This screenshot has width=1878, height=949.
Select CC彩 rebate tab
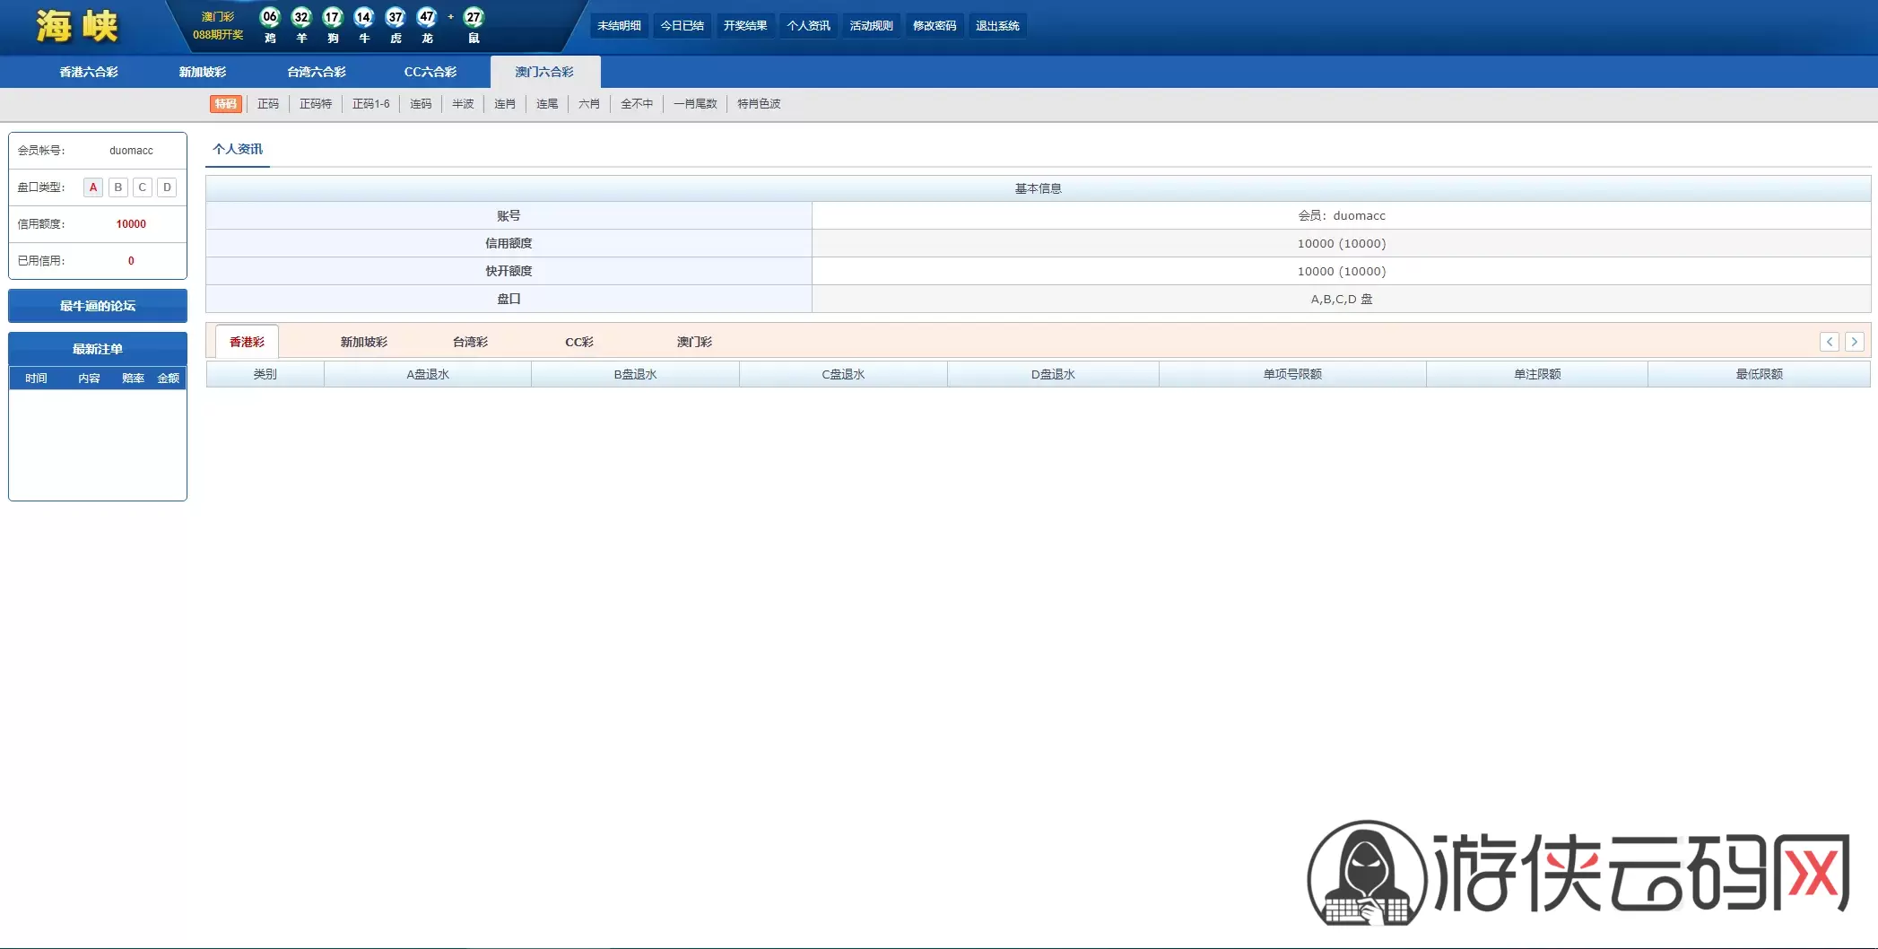[x=579, y=342]
